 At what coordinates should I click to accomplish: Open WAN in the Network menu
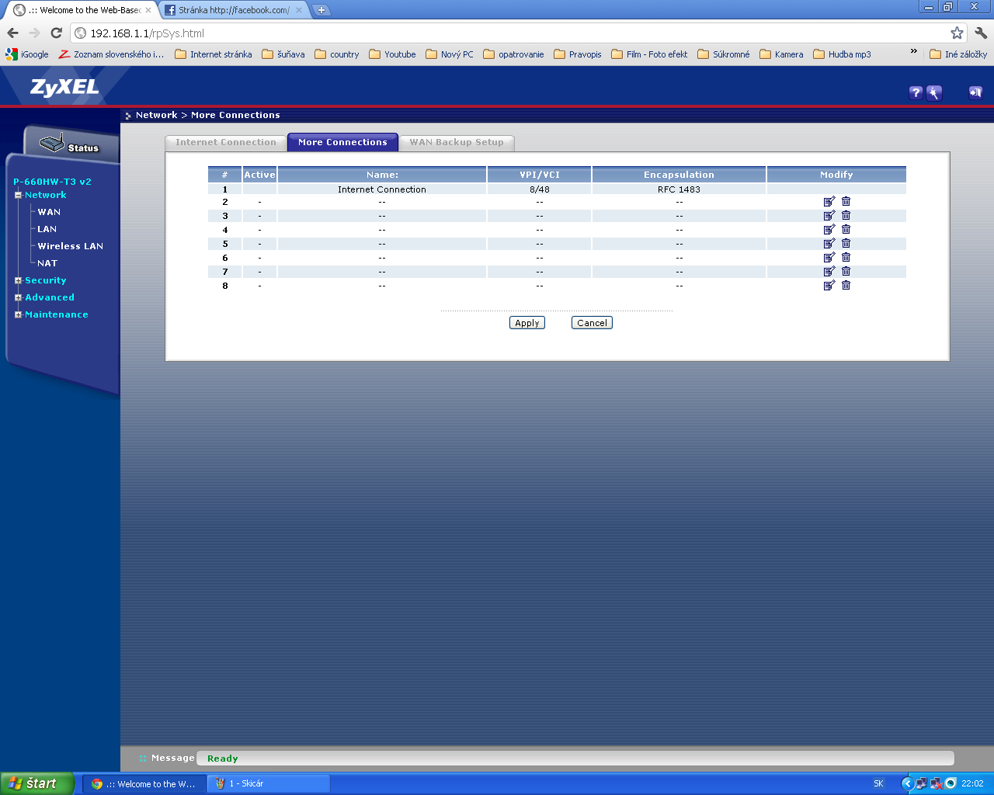coord(49,212)
